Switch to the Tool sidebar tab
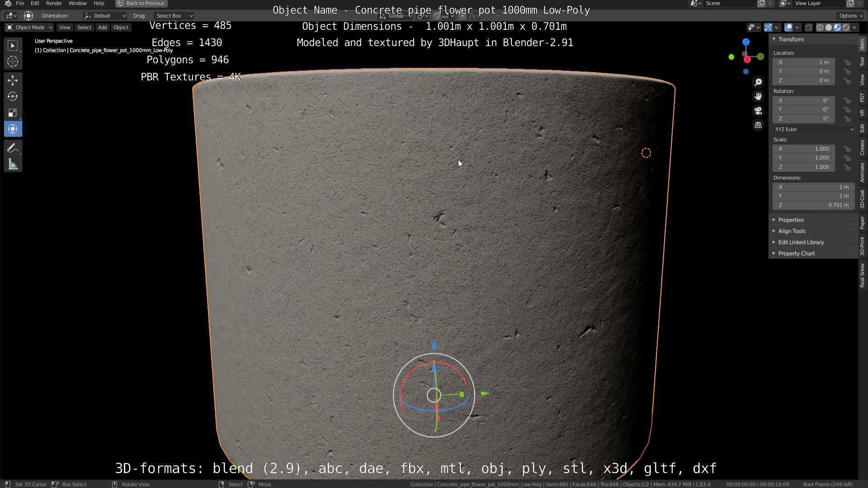 [863, 61]
